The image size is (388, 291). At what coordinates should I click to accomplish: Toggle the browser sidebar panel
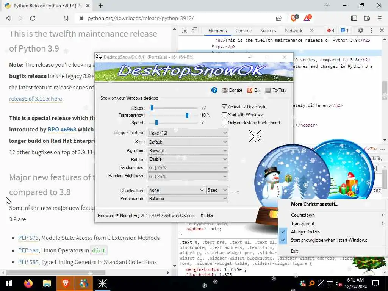tap(354, 18)
